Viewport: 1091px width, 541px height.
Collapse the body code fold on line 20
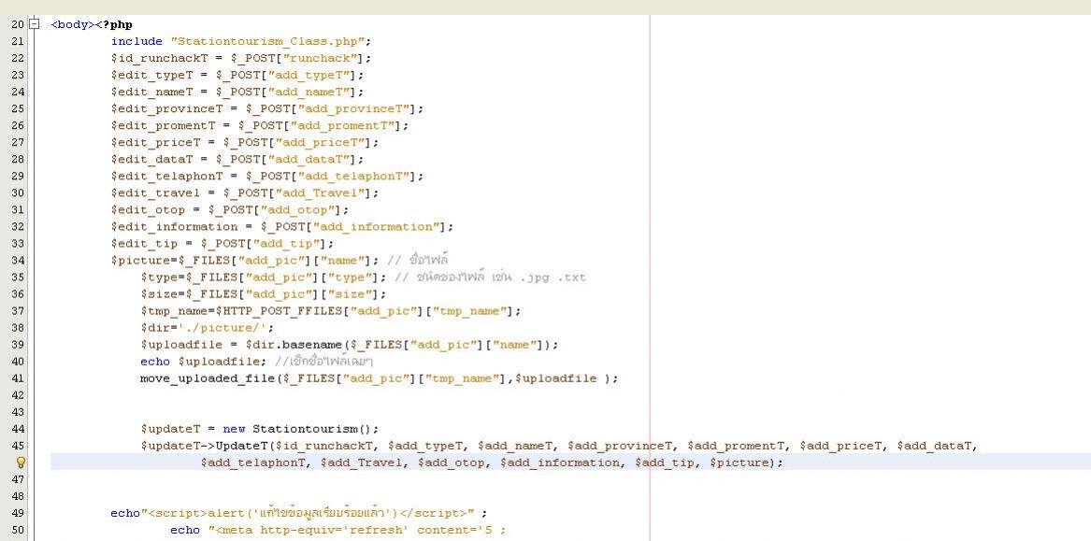click(34, 24)
